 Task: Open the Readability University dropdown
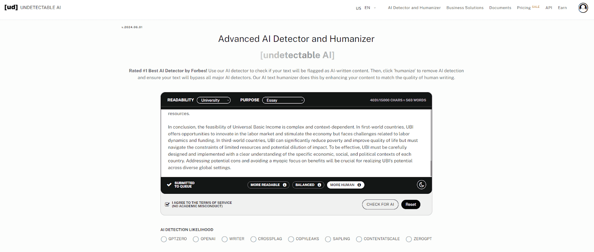[213, 100]
